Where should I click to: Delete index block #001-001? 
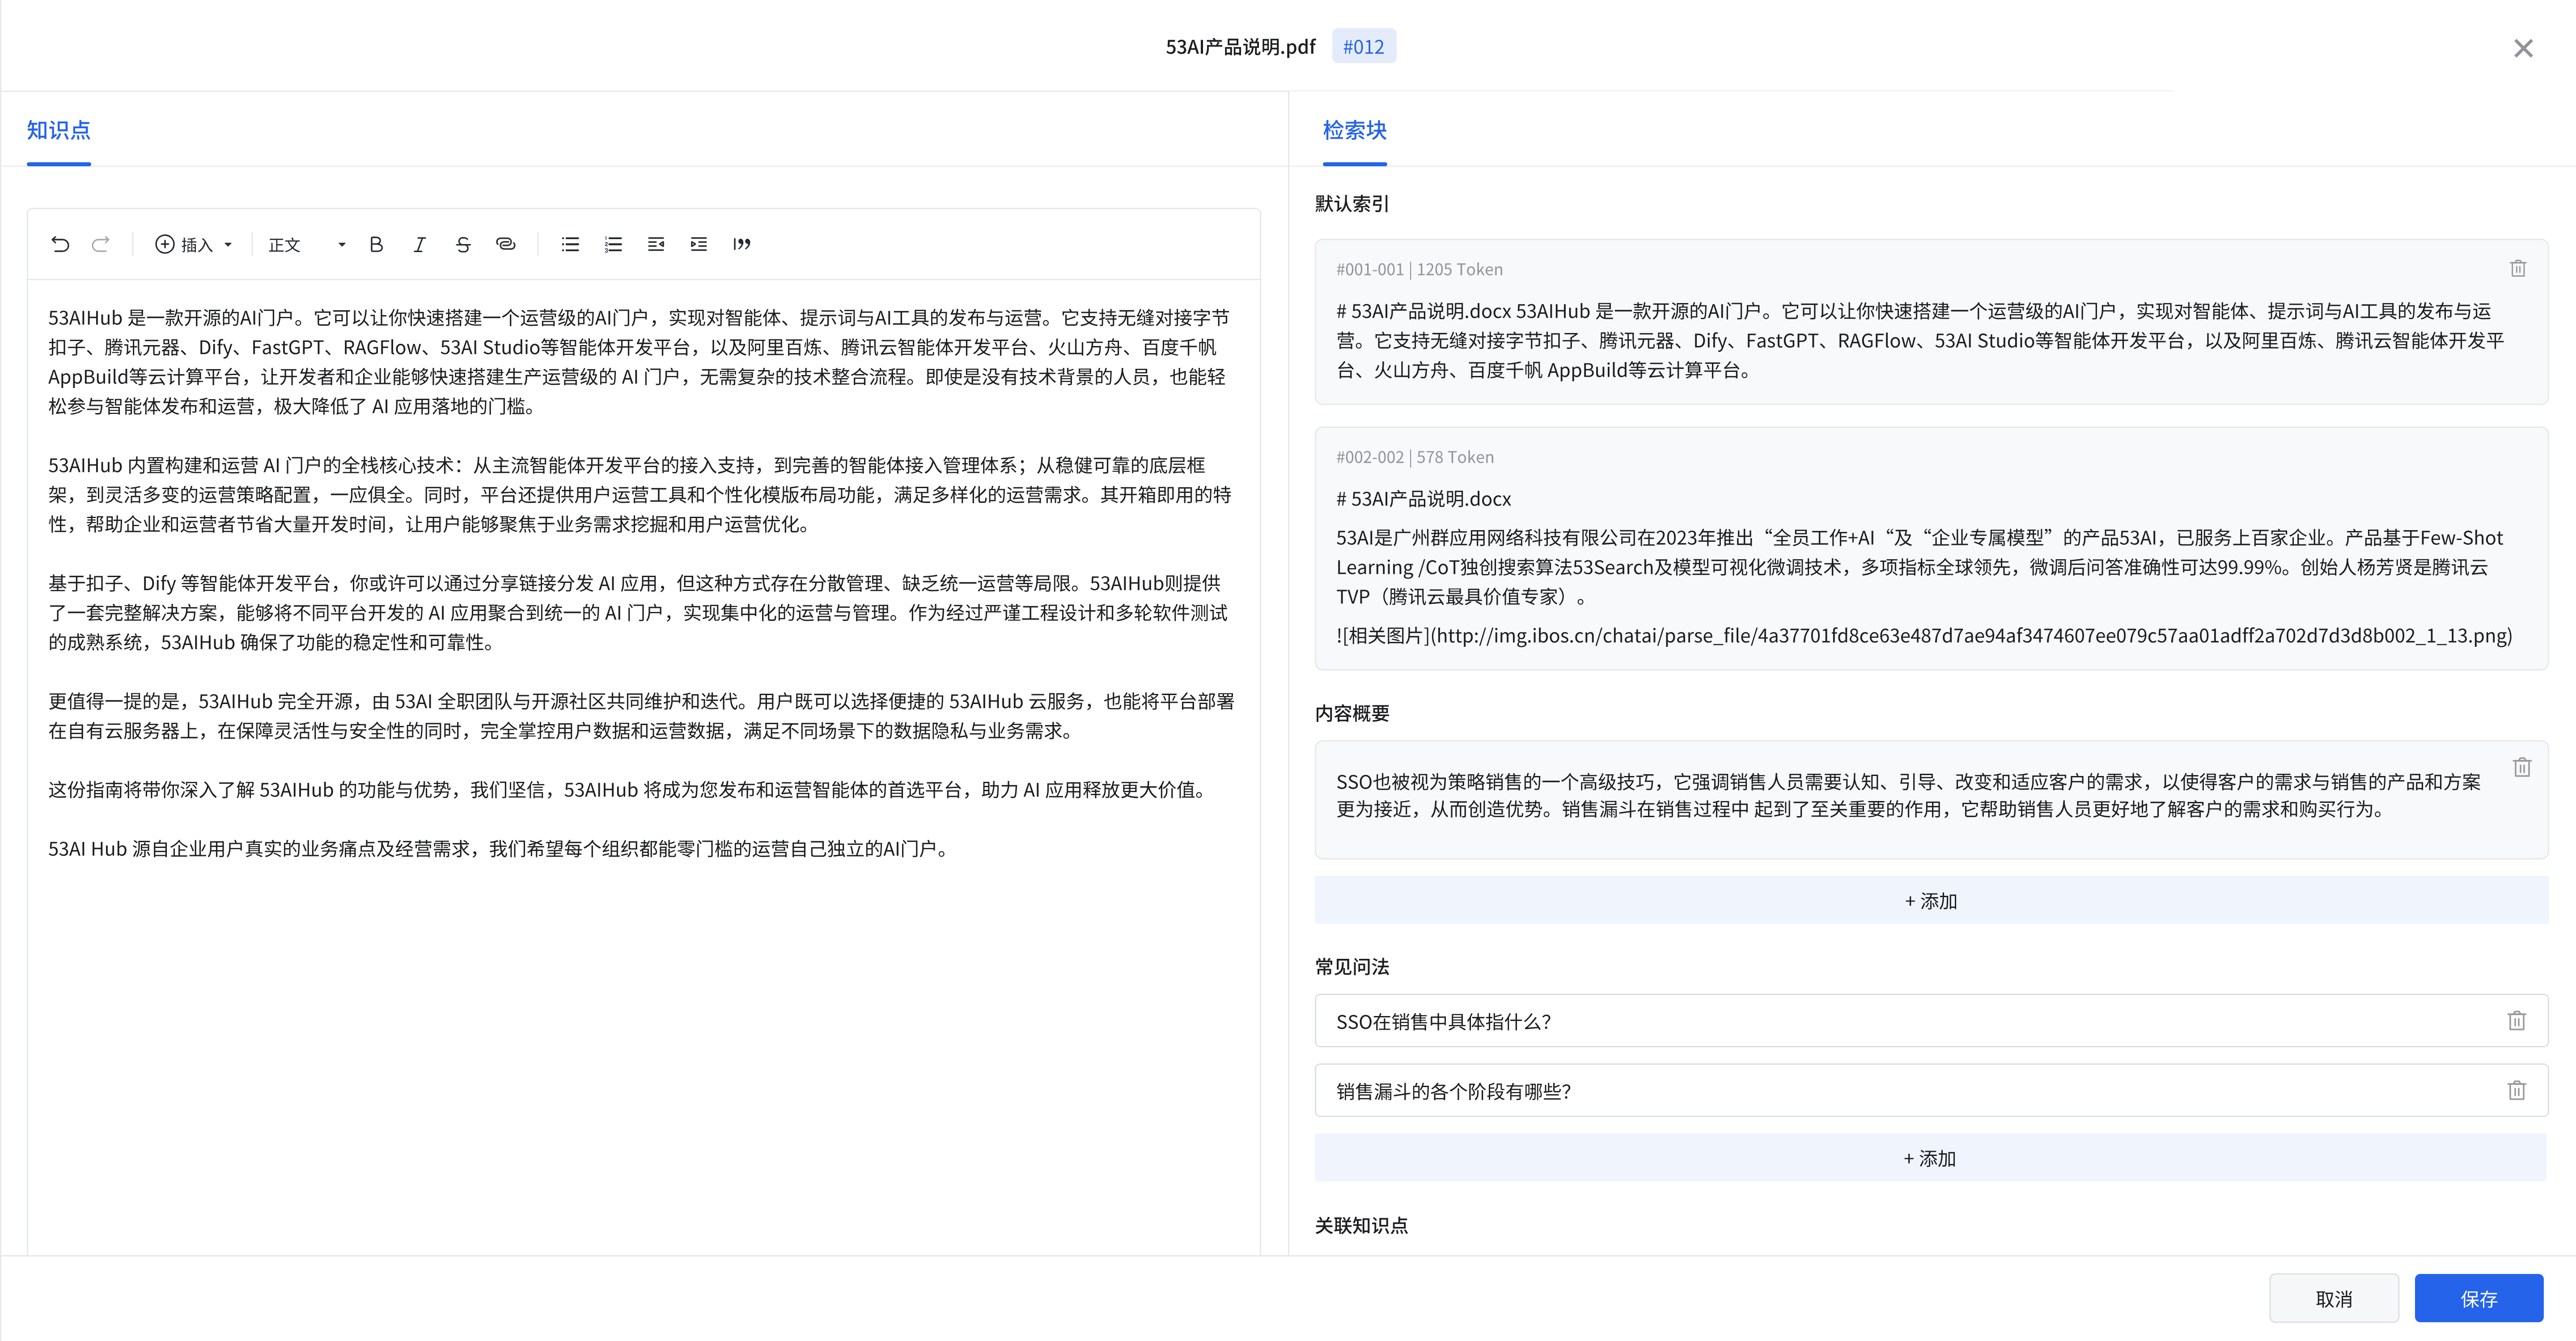tap(2517, 268)
